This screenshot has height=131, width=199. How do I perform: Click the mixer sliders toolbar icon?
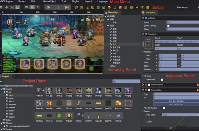(131, 7)
